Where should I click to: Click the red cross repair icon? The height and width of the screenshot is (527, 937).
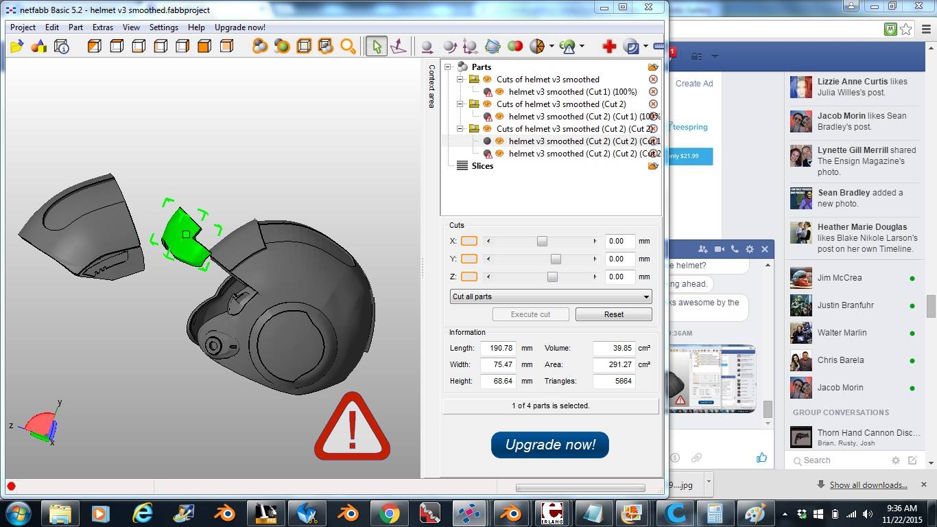pos(609,47)
